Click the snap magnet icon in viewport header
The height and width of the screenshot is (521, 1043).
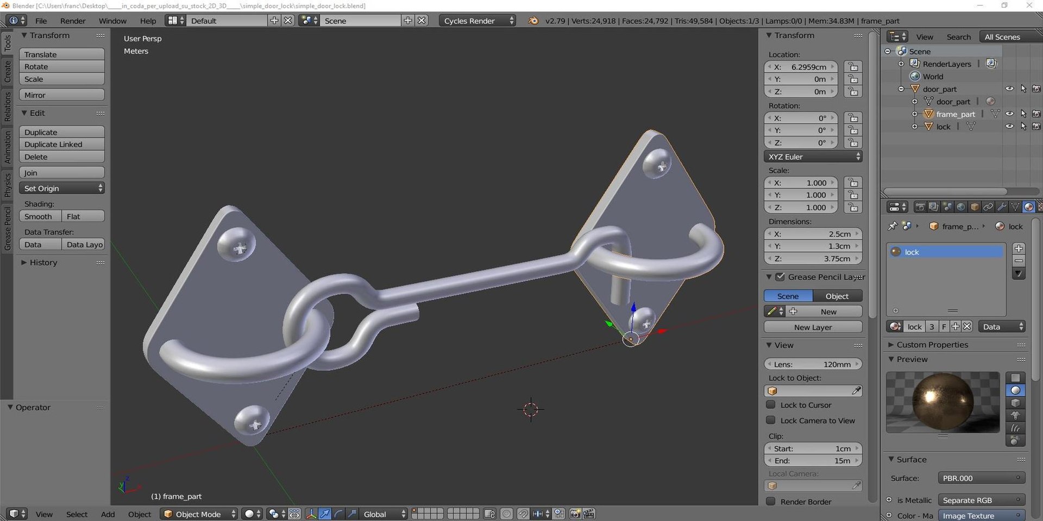(x=523, y=514)
